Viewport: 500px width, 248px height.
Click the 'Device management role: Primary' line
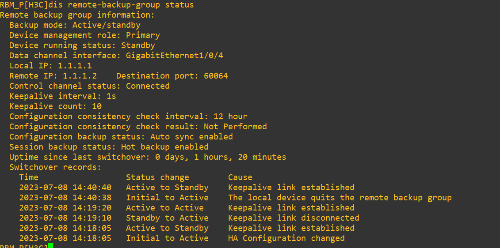tap(84, 35)
